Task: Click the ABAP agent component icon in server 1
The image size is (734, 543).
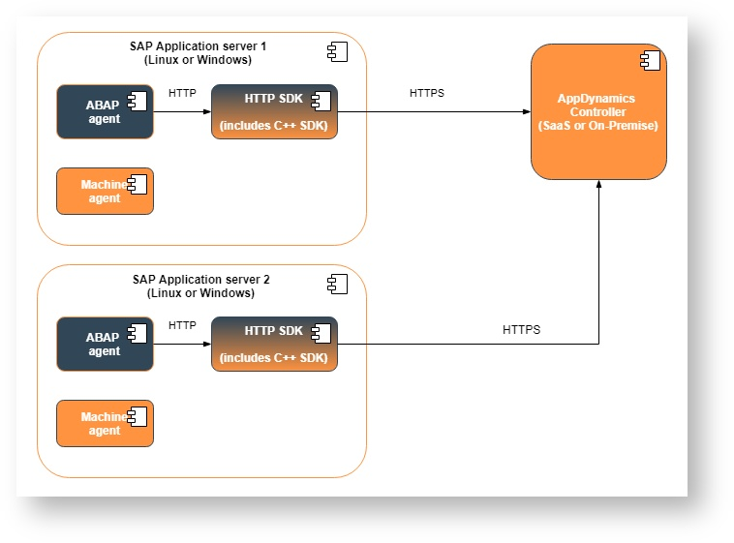Action: 138,101
